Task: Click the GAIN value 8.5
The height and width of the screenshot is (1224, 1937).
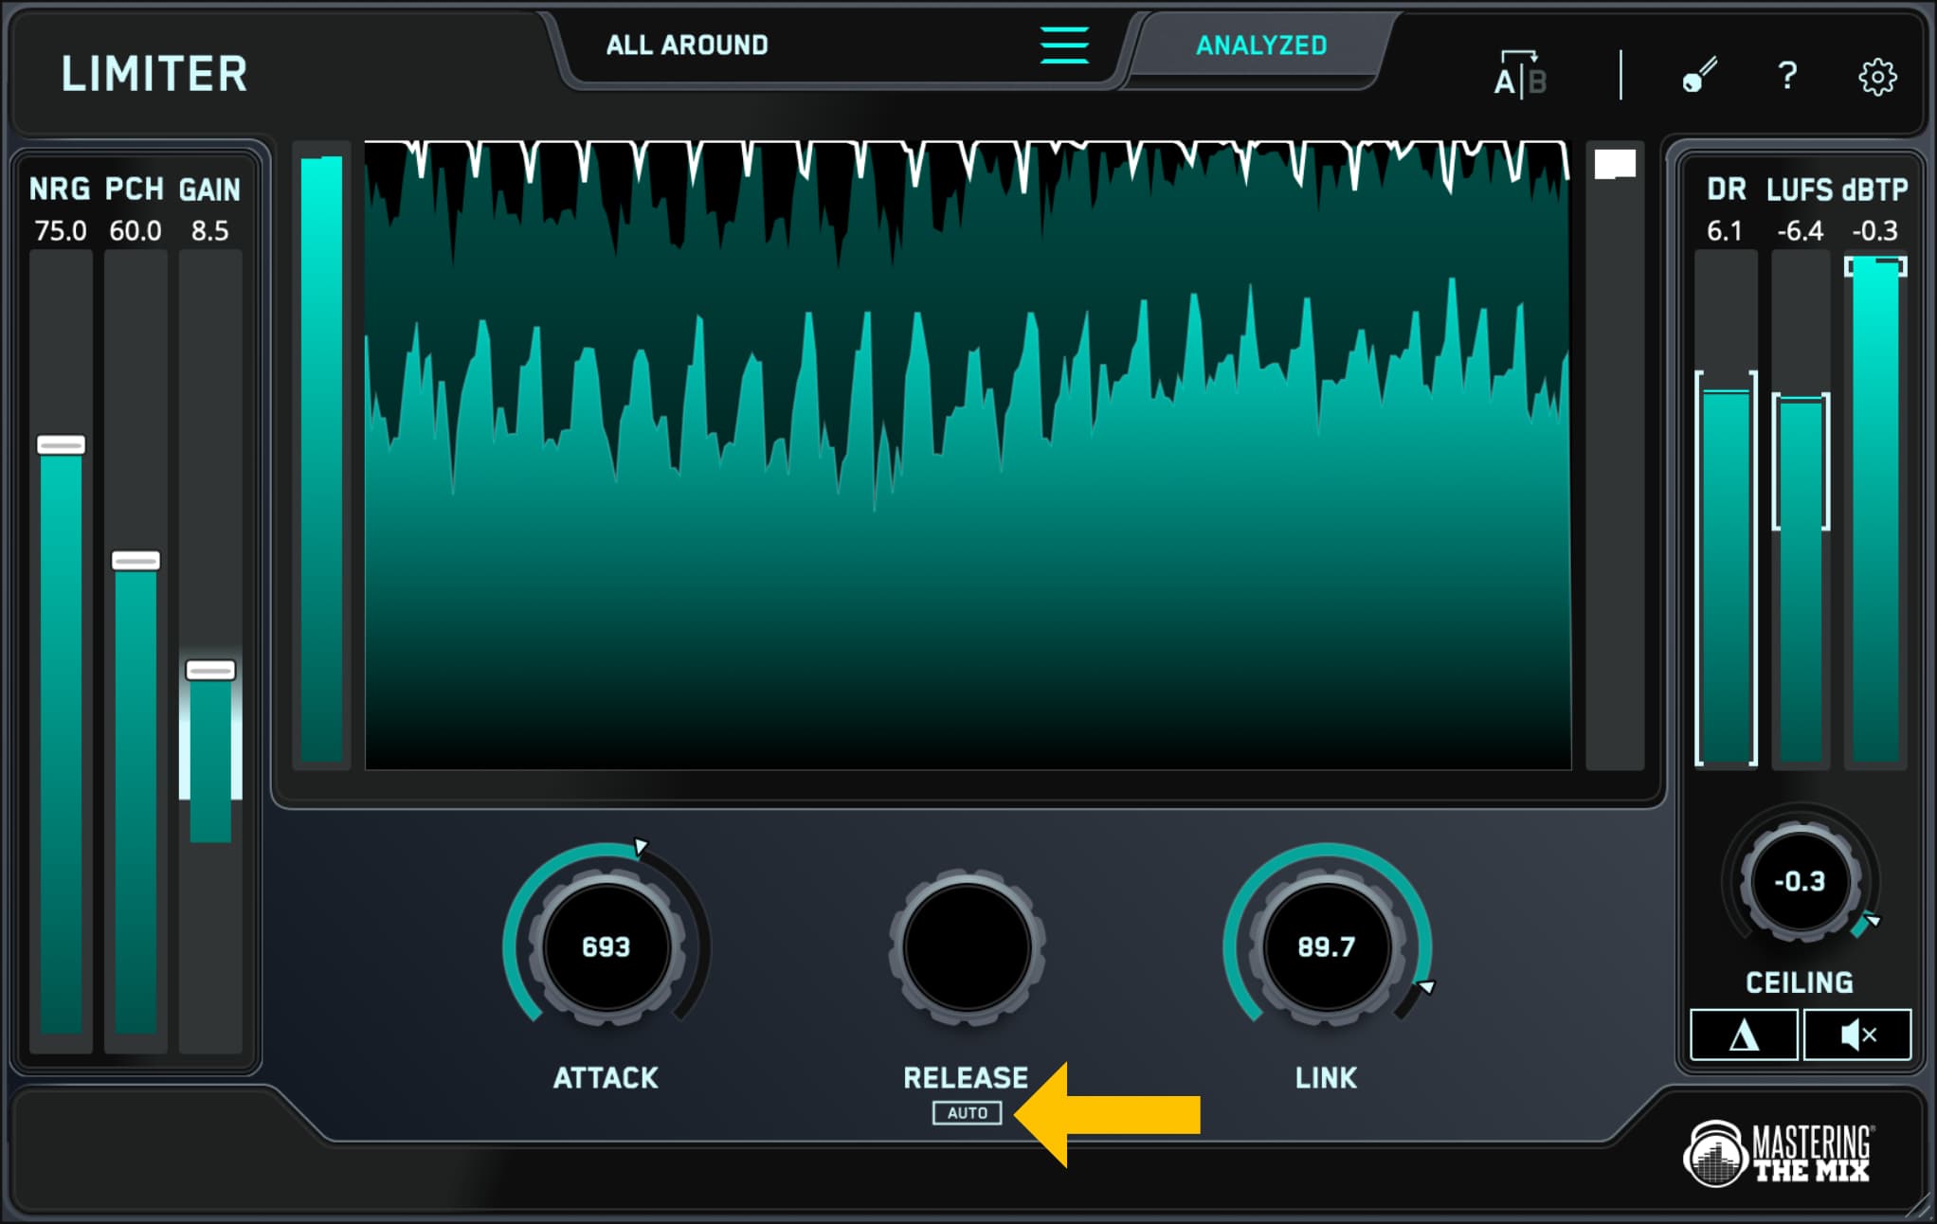Action: coord(210,231)
